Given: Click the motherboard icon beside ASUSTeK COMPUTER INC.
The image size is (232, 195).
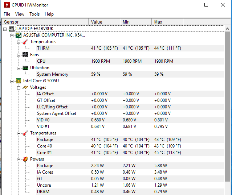Looking at the screenshot, I should (19, 35).
